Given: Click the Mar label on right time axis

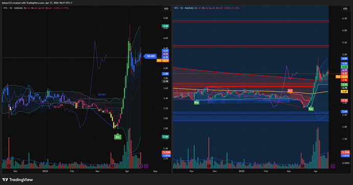Looking at the screenshot, I should click(289, 171).
